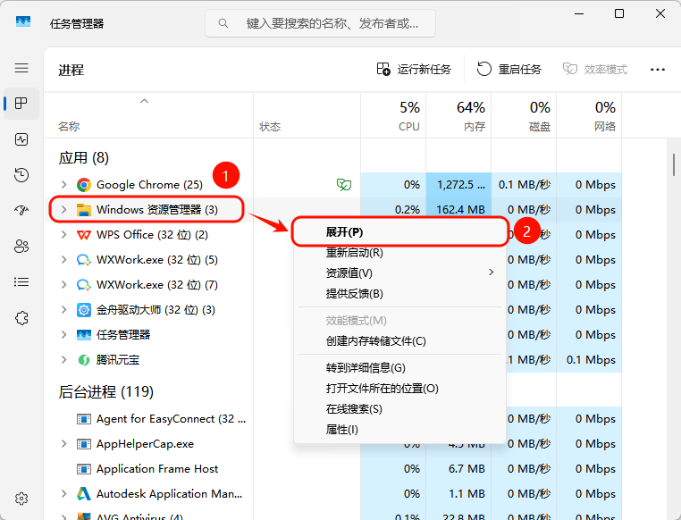Choose 在线搜索(S) menu entry
681x520 pixels.
(399, 409)
